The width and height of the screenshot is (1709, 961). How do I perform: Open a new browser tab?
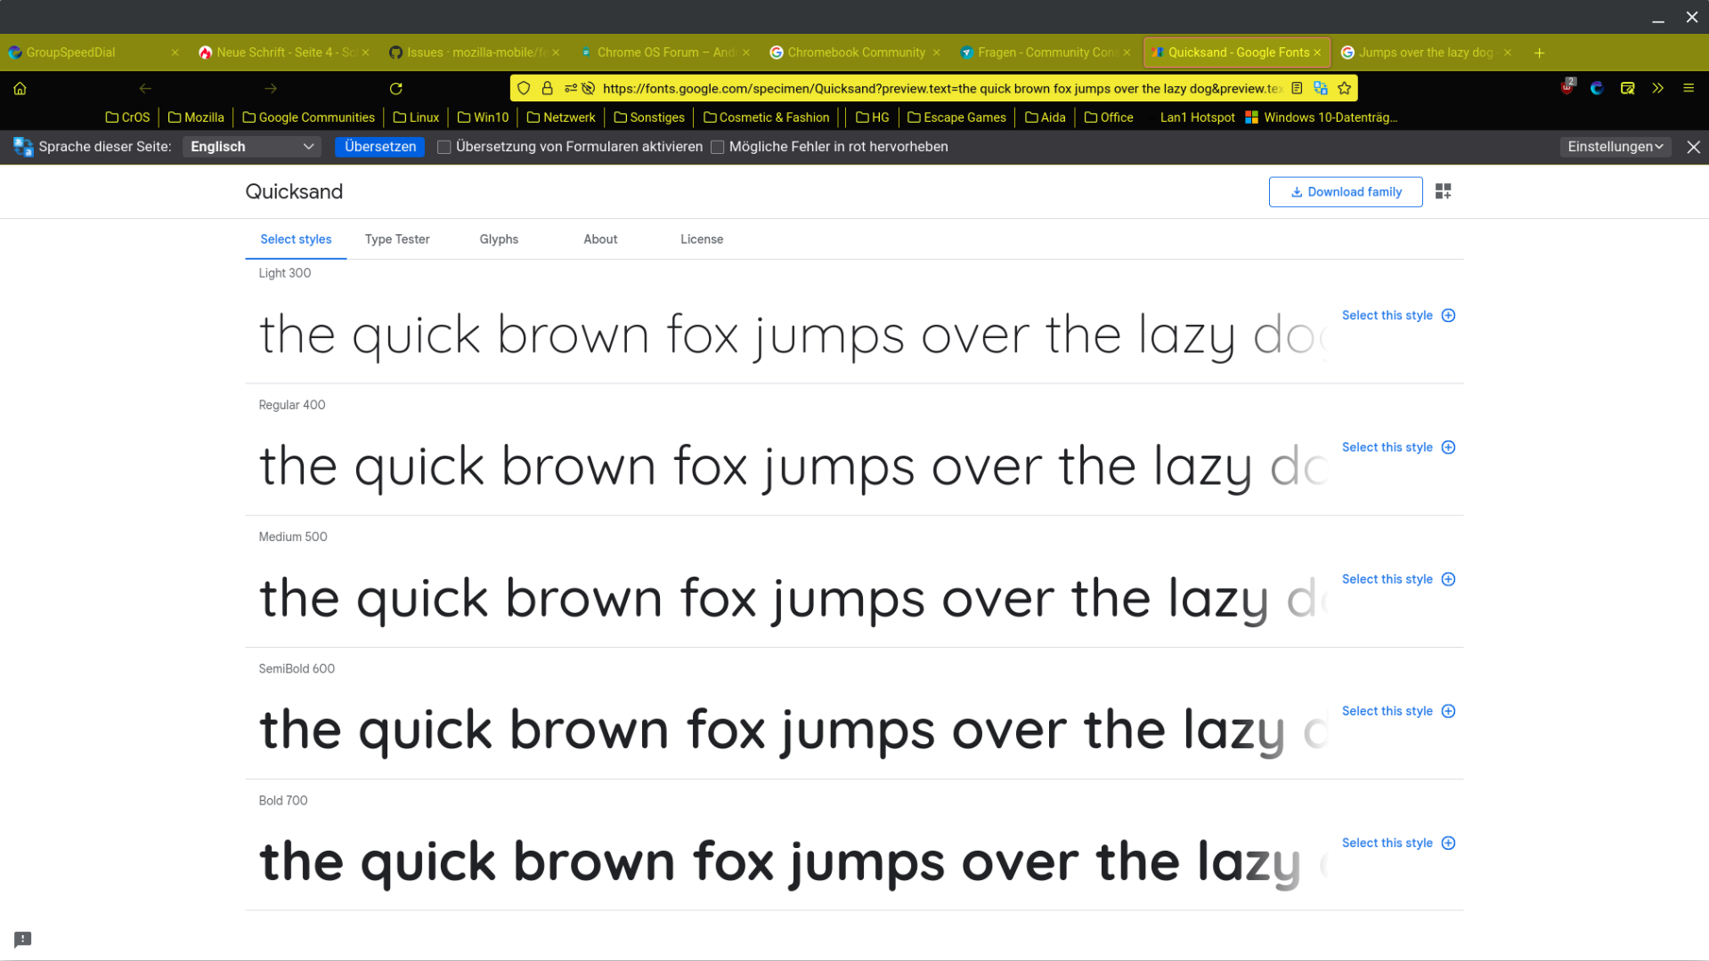(x=1539, y=52)
